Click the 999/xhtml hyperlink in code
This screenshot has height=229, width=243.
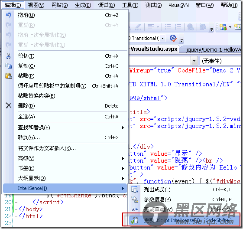click(145, 98)
